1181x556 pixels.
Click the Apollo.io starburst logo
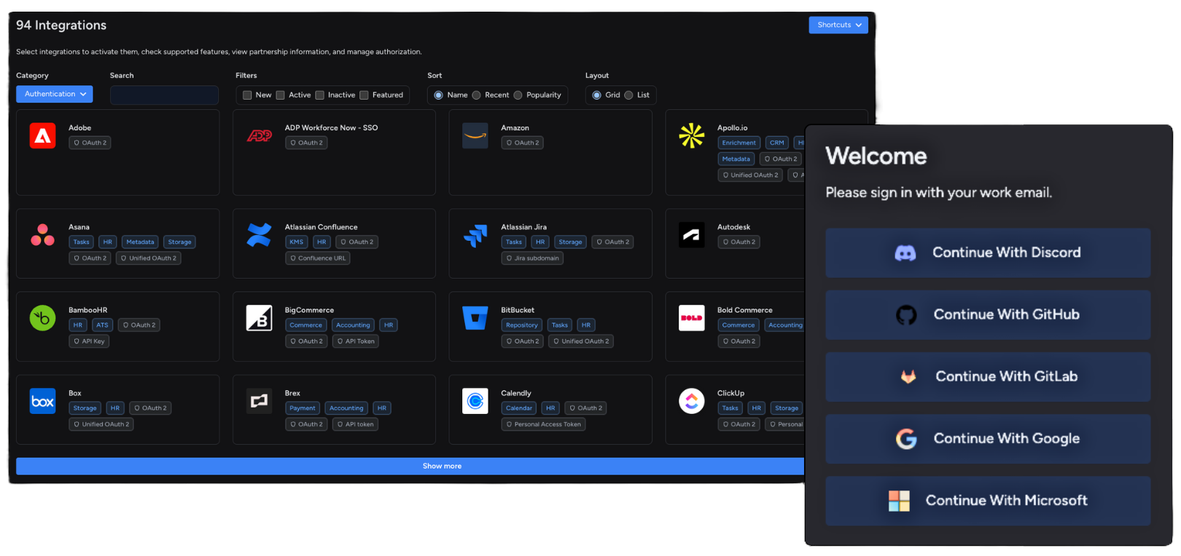tap(691, 136)
